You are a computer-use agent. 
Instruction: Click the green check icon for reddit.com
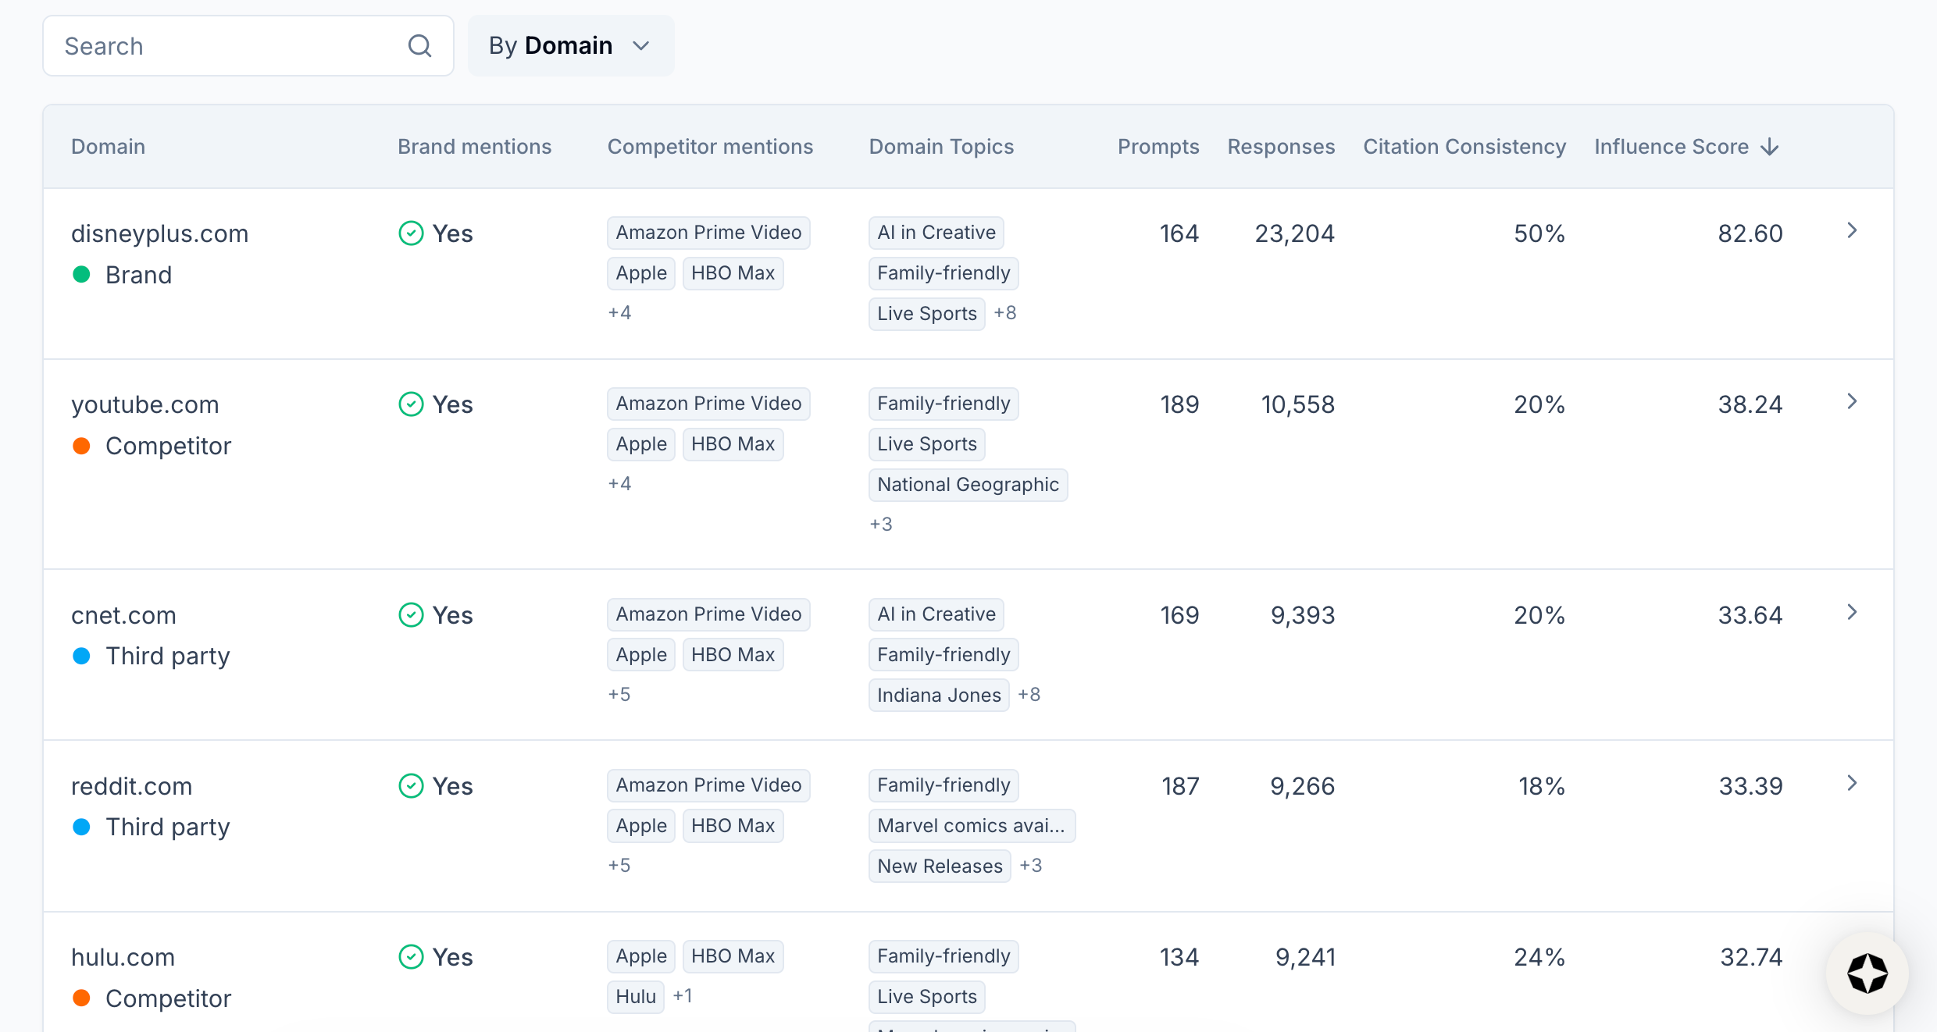[x=411, y=785]
